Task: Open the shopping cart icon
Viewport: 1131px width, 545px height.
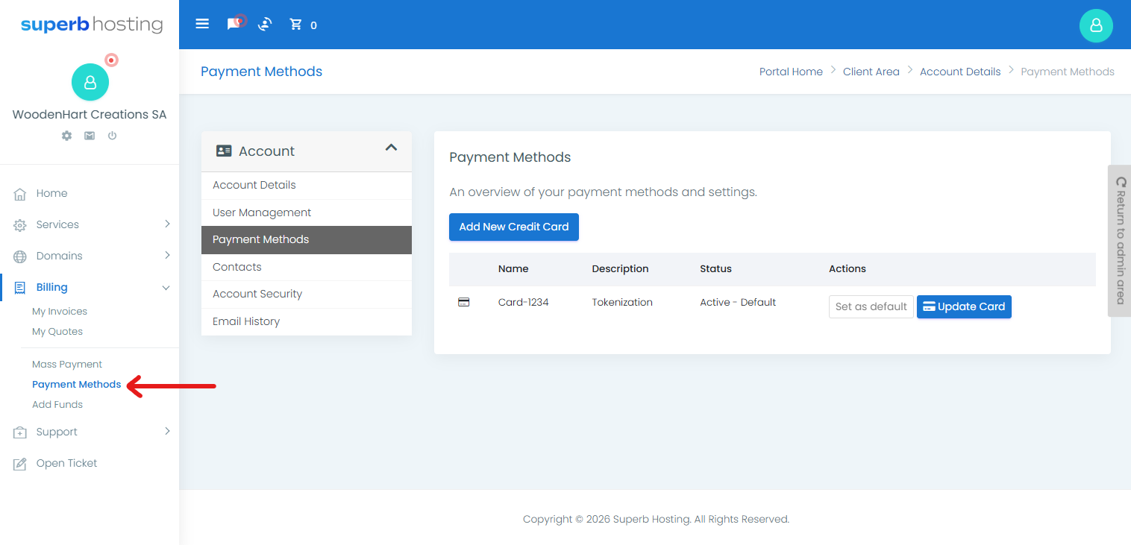Action: 296,25
